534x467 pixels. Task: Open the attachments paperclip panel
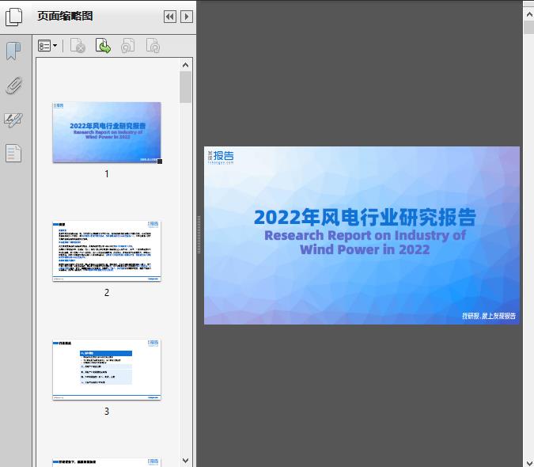pyautogui.click(x=13, y=85)
